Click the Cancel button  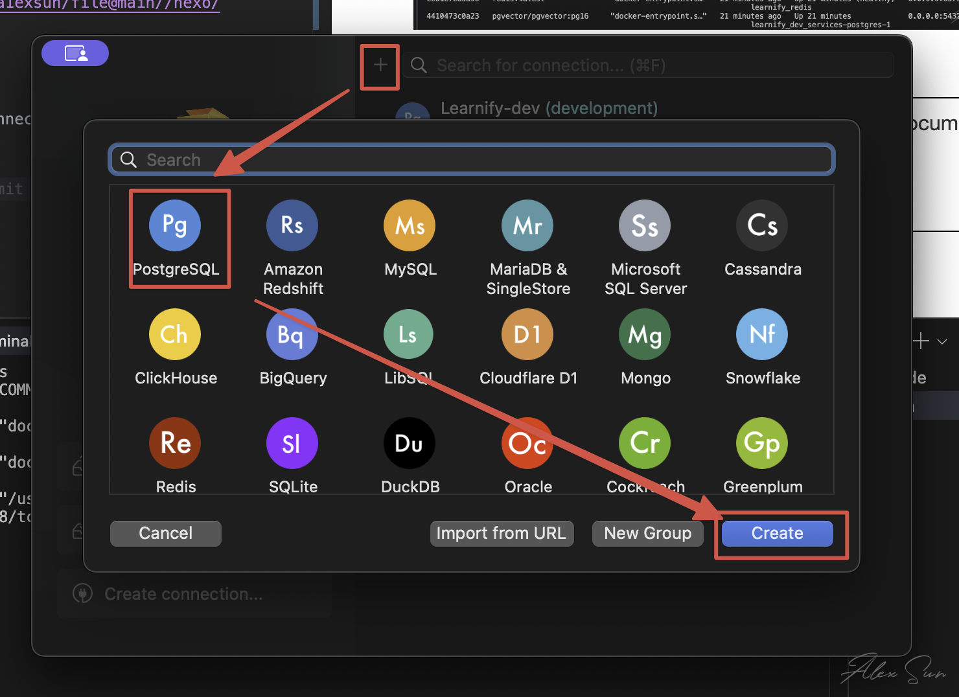click(x=166, y=533)
